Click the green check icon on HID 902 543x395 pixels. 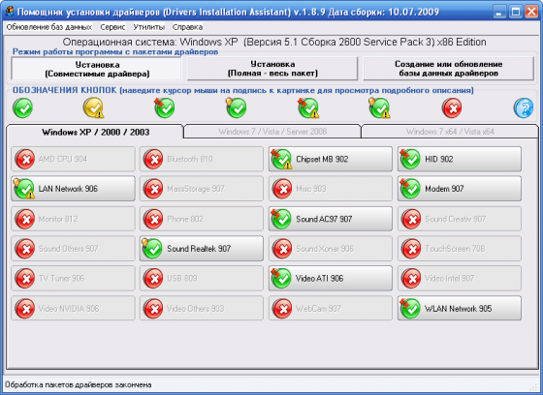coord(410,159)
